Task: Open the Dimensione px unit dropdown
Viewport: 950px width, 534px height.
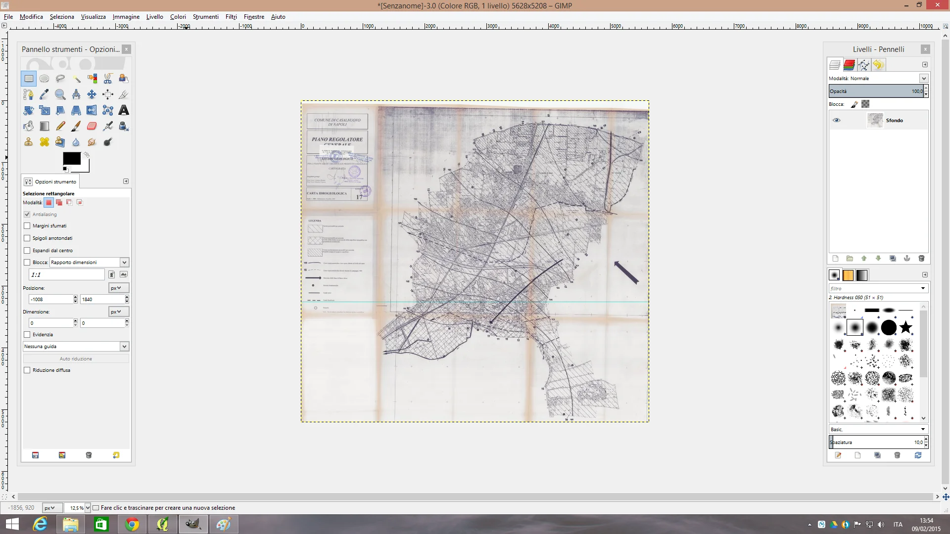Action: coord(119,311)
